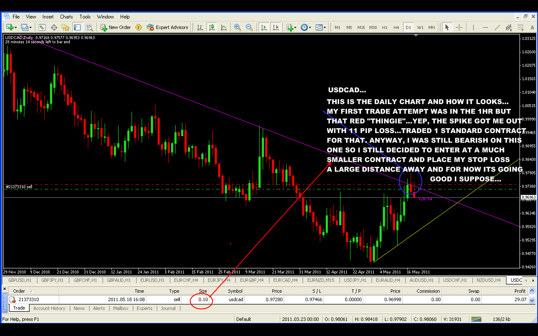This screenshot has width=538, height=336.
Task: Draw a vertical line on chart
Action: pos(473,27)
